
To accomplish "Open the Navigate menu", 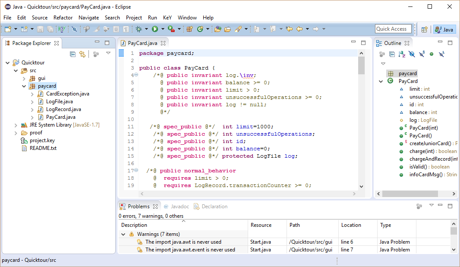I will 88,18.
